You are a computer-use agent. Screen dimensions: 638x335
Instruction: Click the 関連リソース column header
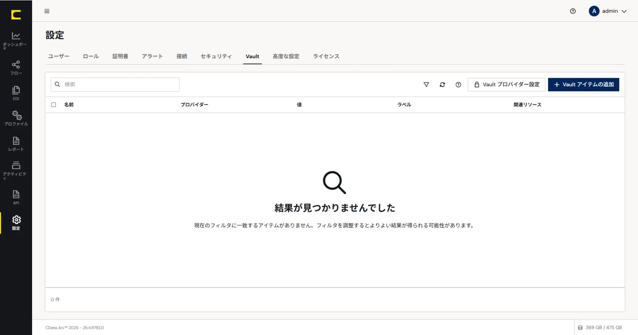coord(527,105)
